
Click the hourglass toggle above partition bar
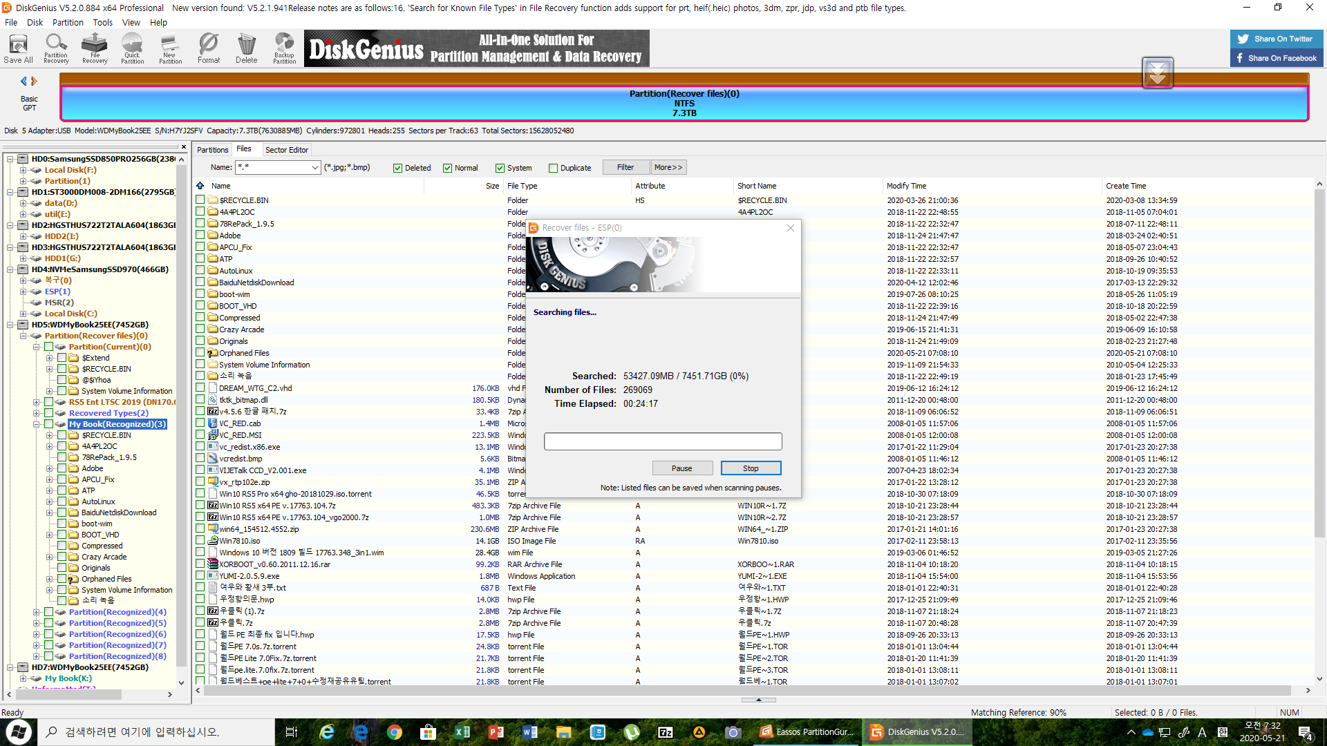(x=1157, y=73)
